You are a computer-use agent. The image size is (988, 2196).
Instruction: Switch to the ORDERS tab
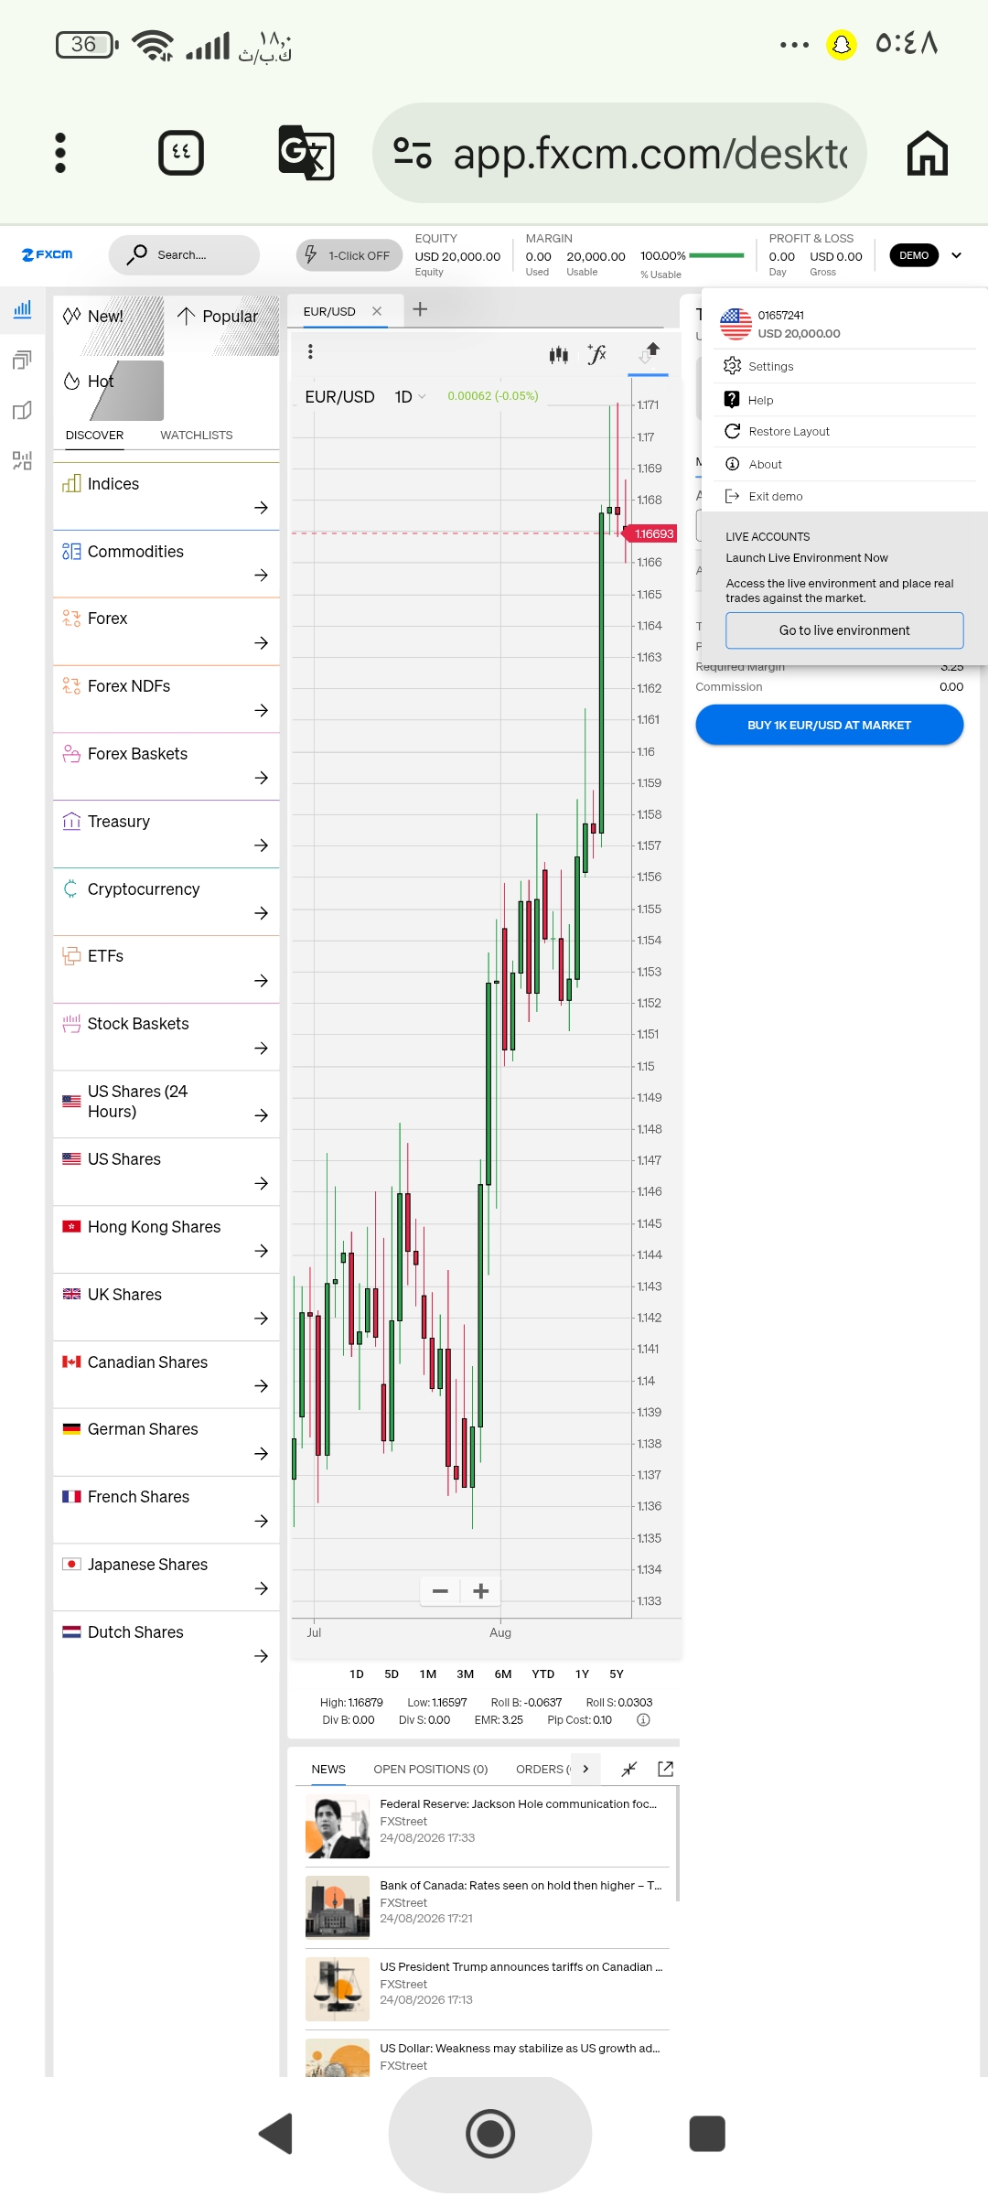(x=542, y=1770)
